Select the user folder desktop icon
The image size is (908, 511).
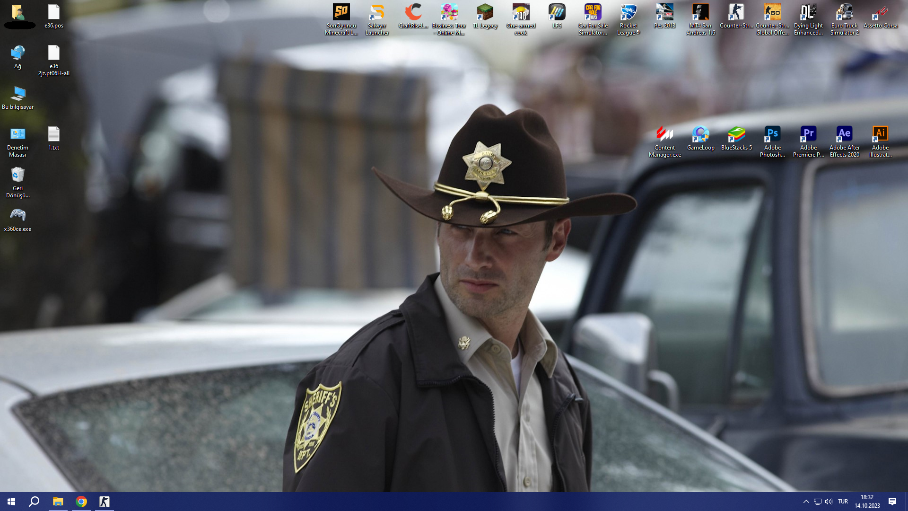(18, 16)
